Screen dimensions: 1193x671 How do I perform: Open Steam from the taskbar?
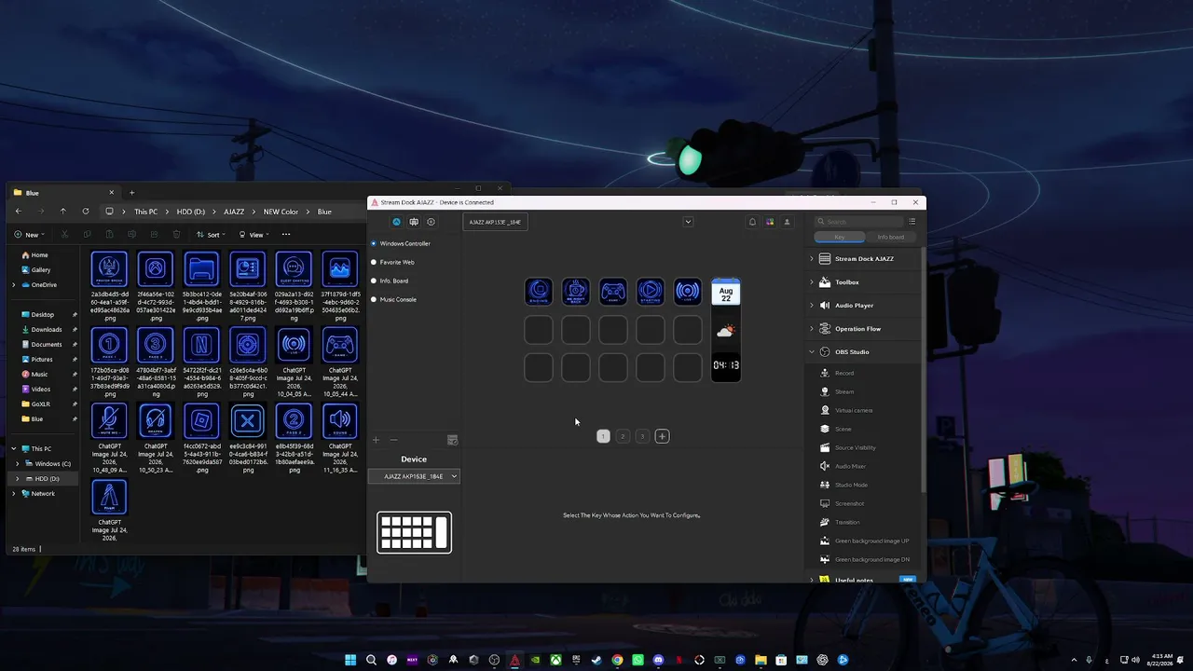[596, 660]
